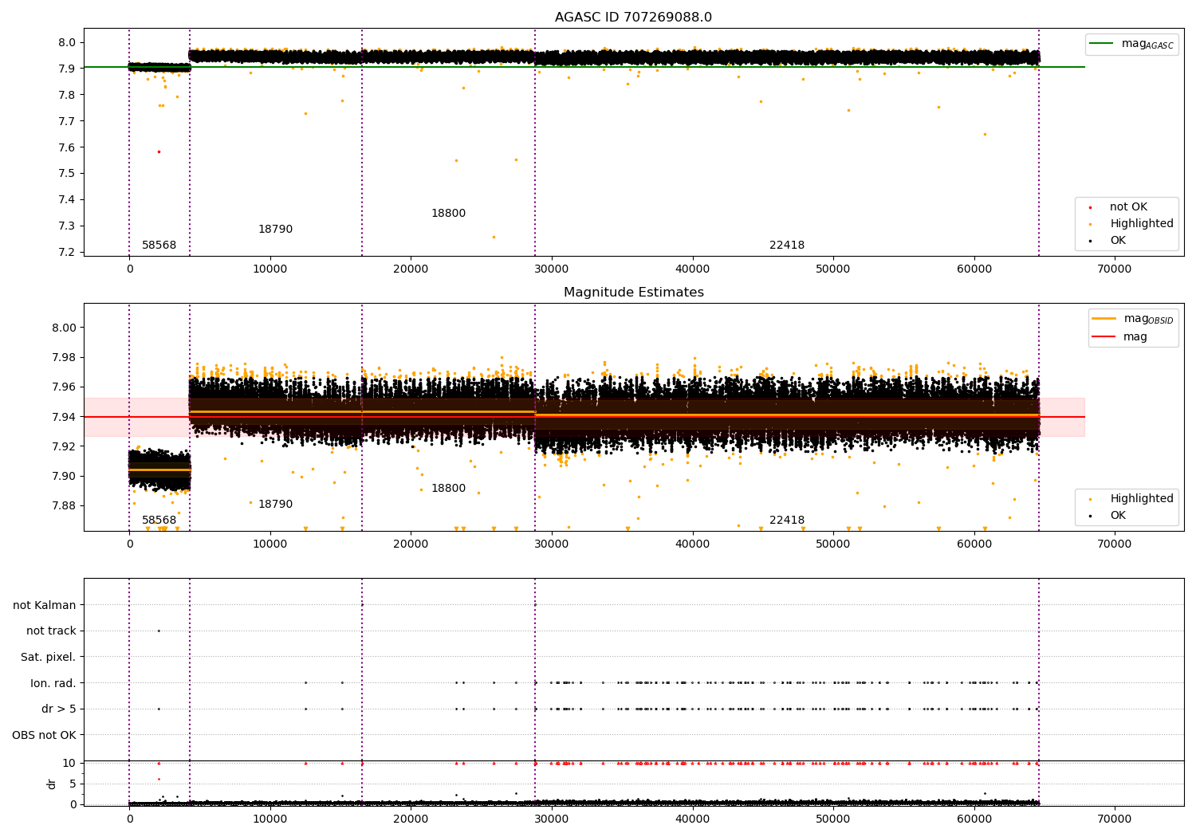Viewport: 1196px width, 837px height.
Task: Click obsid label '18790' in Magnitude Estimates plot
Action: click(275, 505)
